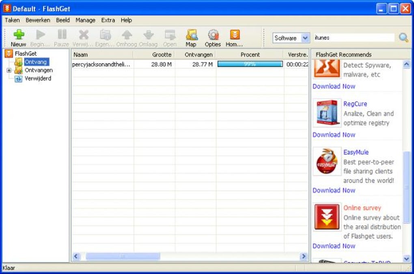The height and width of the screenshot is (274, 414).
Task: Click the EasyMule logo icon
Action: coord(327,161)
